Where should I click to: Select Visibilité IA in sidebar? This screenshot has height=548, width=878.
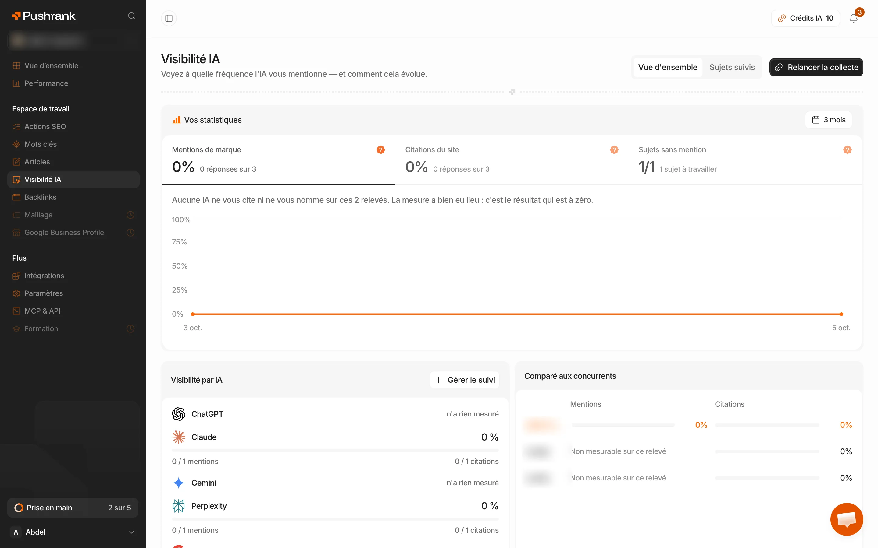click(73, 180)
